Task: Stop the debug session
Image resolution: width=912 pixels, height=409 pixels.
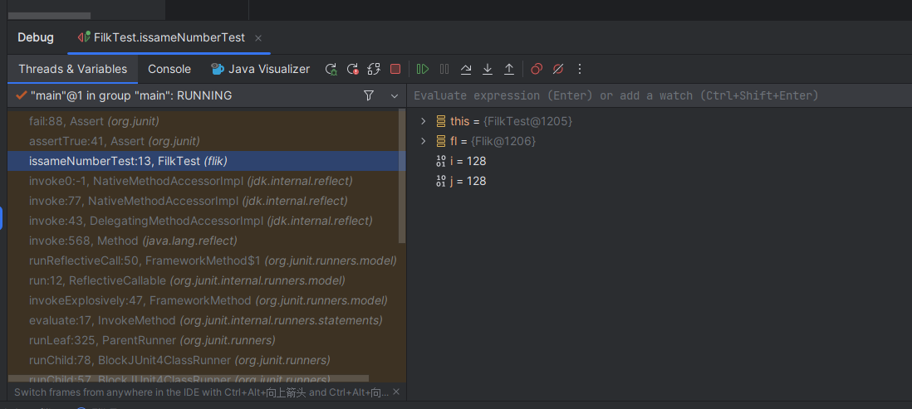Action: [x=395, y=70]
